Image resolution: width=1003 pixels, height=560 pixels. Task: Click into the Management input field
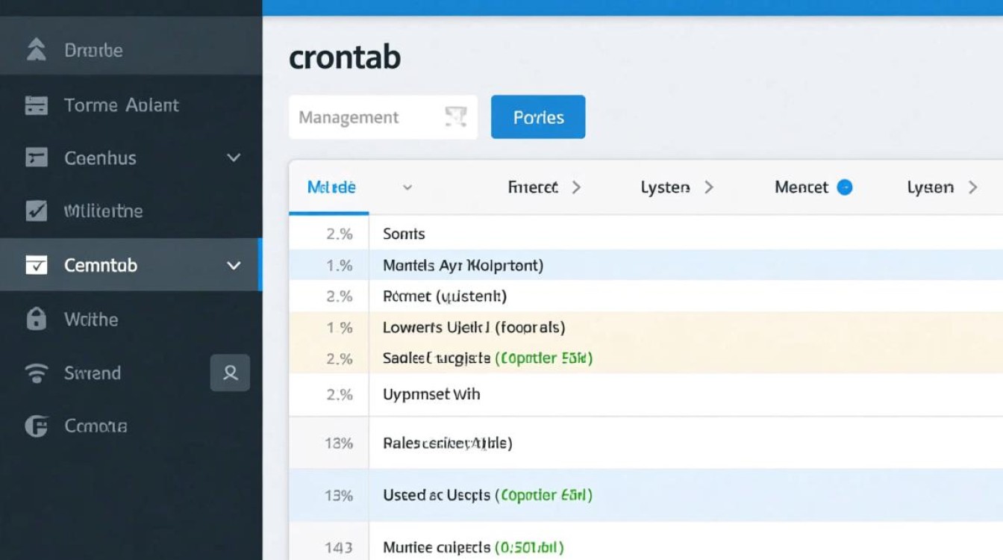coord(362,117)
